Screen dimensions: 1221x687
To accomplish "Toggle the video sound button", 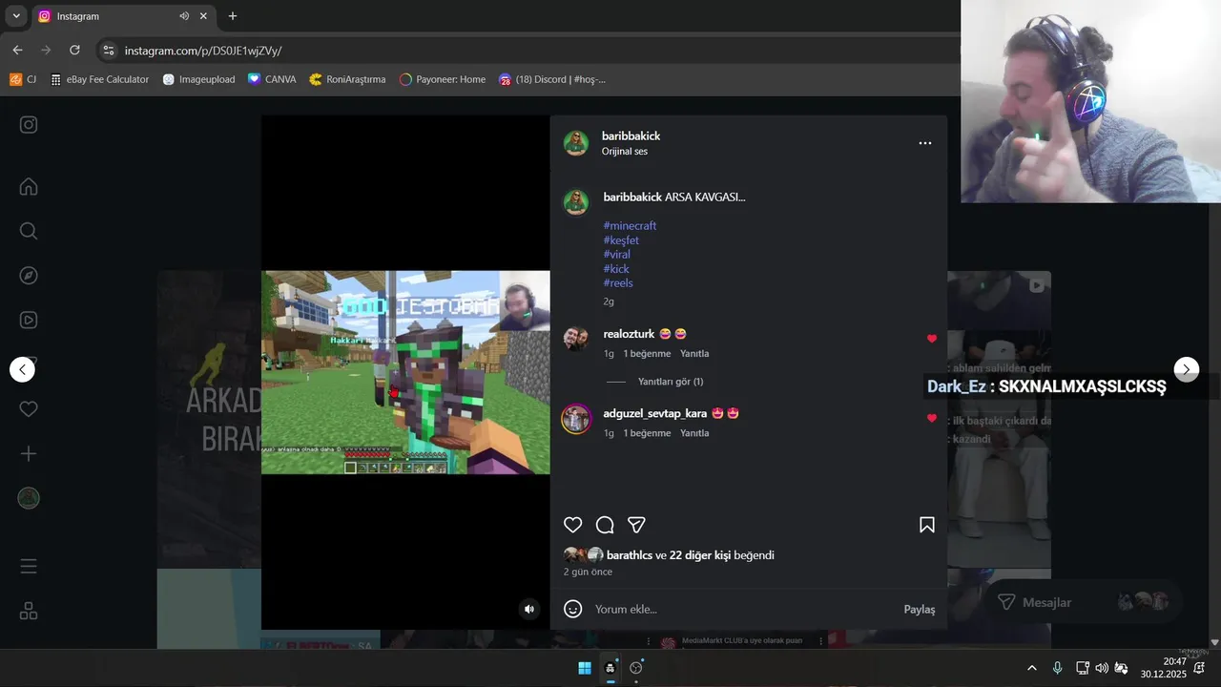I will click(x=529, y=609).
